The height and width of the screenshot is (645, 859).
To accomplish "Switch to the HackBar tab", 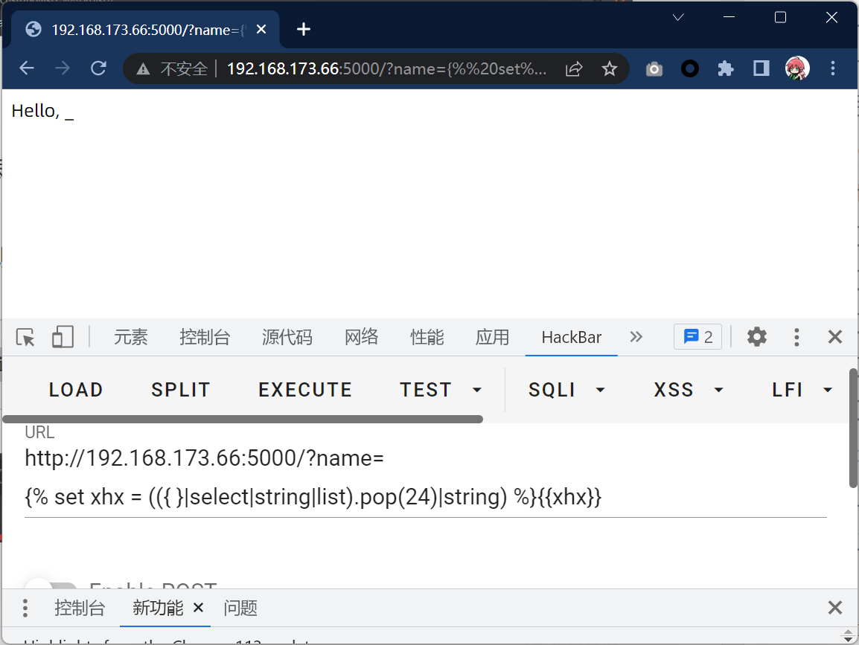I will tap(571, 337).
